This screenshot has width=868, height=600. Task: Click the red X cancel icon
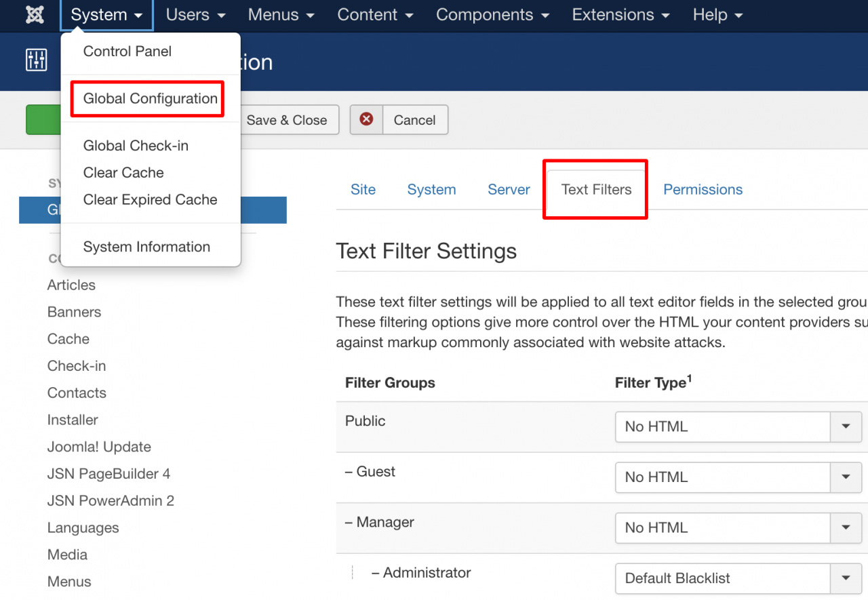pyautogui.click(x=366, y=119)
